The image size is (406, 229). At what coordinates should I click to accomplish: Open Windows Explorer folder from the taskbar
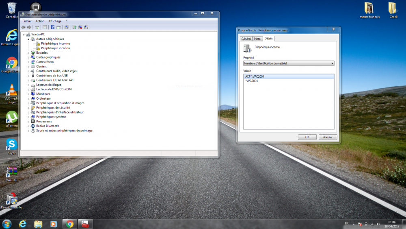click(x=38, y=224)
